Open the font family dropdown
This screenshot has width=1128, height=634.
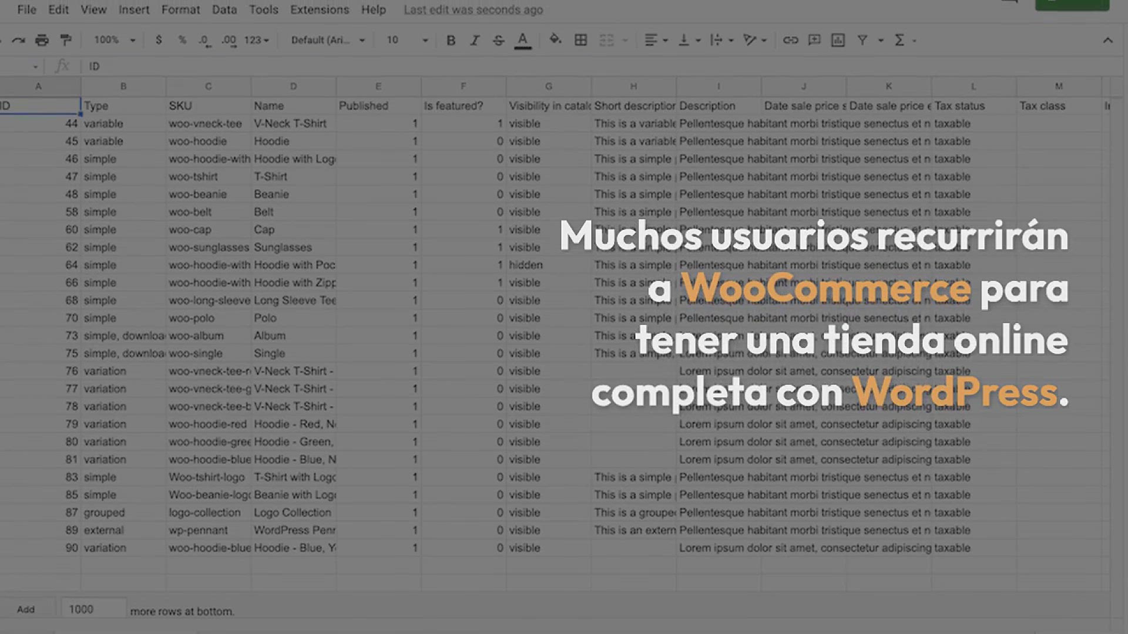click(328, 40)
